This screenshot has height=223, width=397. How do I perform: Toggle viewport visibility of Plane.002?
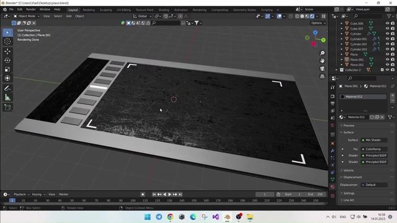click(387, 64)
